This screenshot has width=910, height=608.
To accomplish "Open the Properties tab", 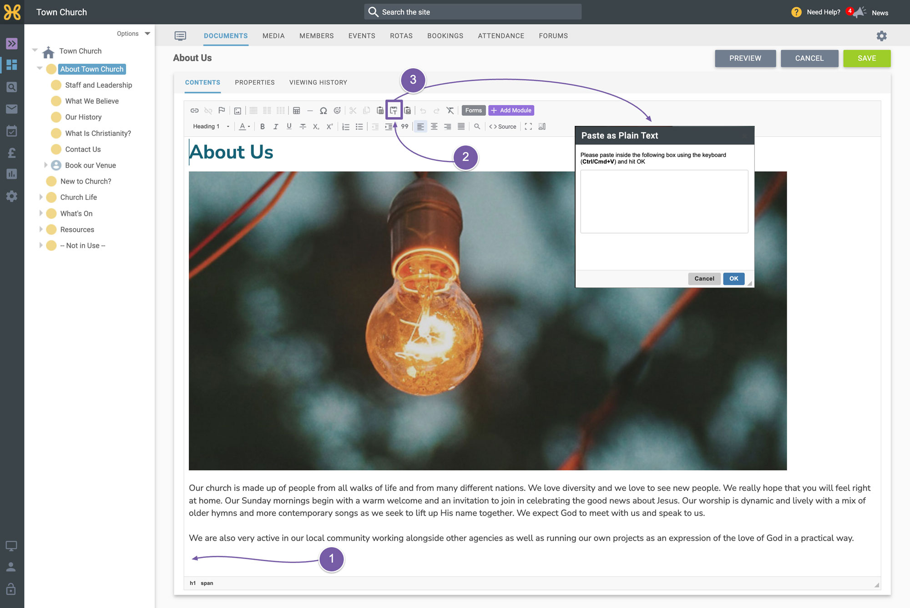I will (255, 82).
